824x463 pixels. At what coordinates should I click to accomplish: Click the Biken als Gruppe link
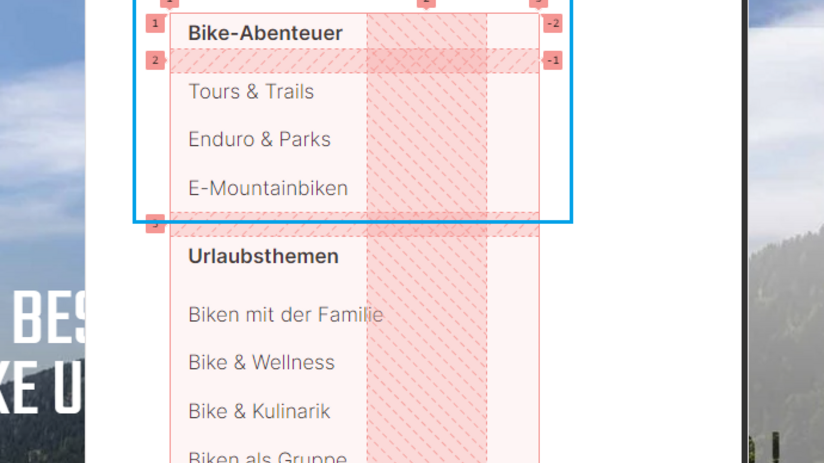267,457
